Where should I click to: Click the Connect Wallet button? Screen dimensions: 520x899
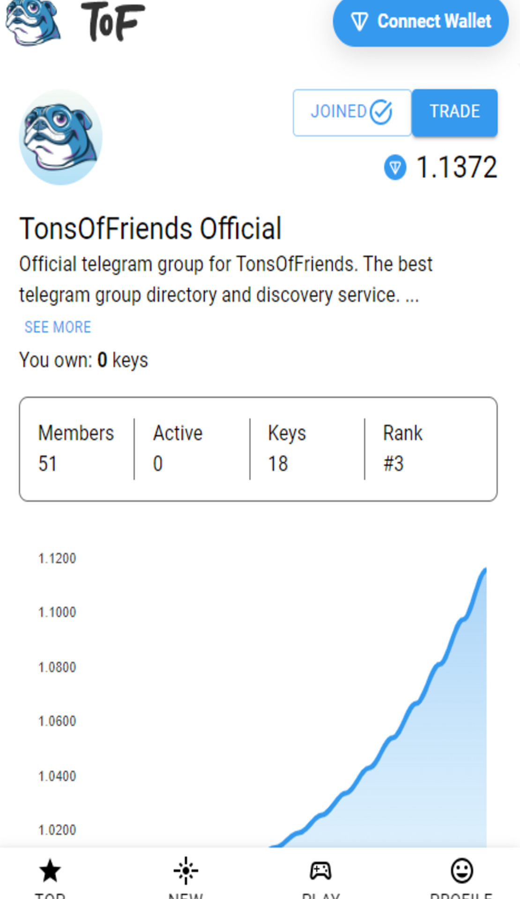[421, 22]
